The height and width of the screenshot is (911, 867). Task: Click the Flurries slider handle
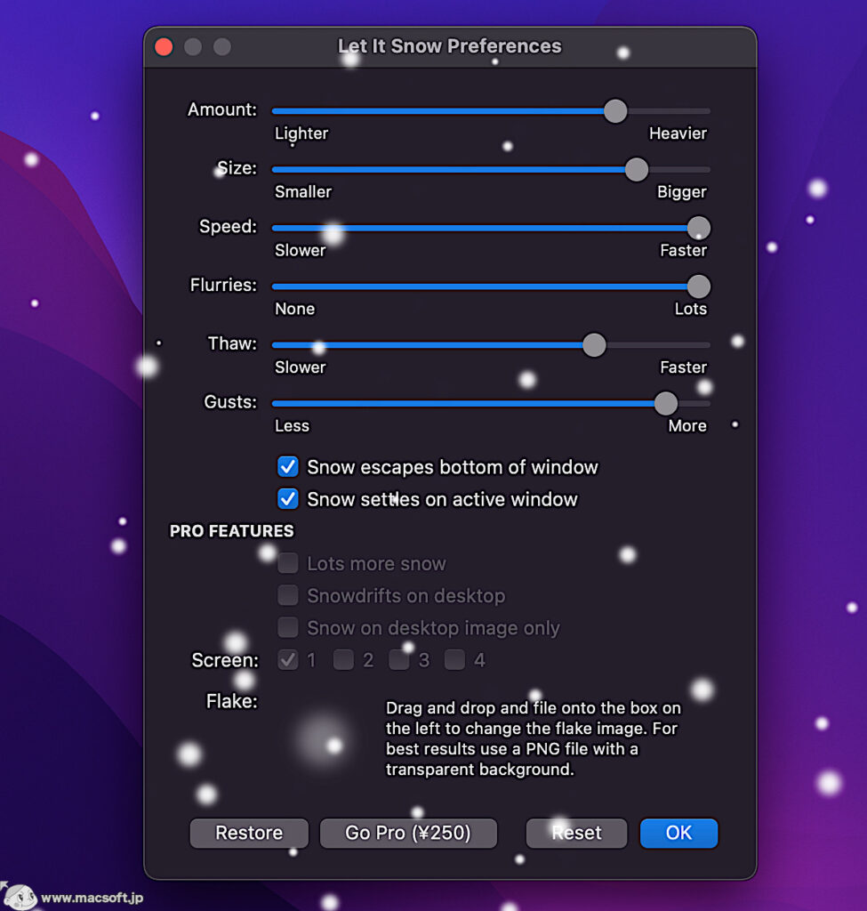(699, 286)
